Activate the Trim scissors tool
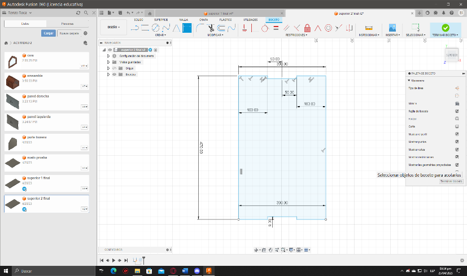Screen dimensions: 467x276 (210, 28)
